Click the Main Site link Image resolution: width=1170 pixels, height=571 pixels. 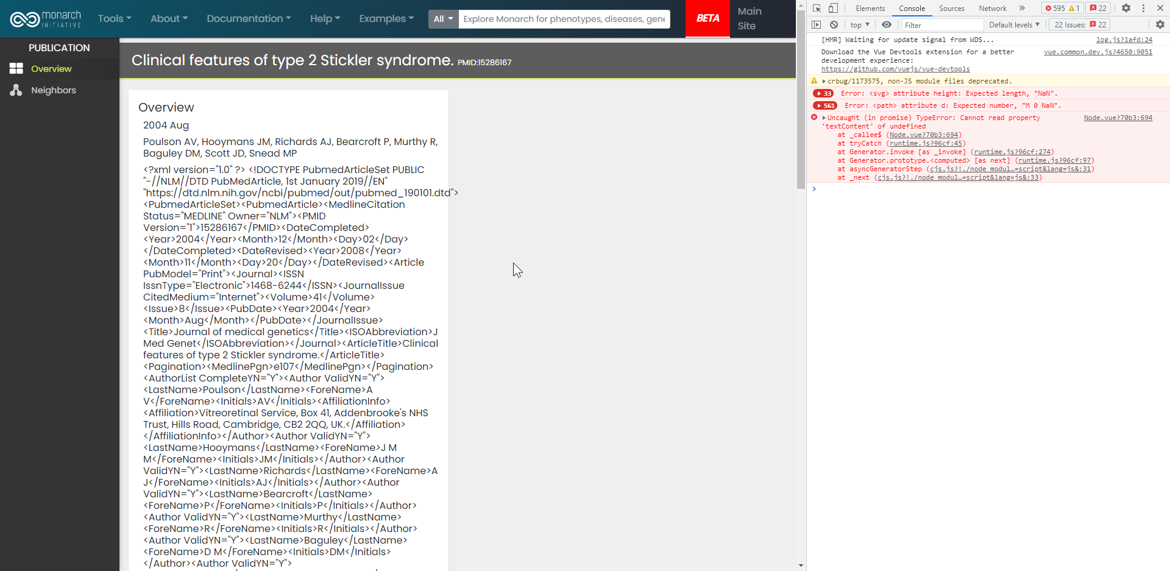coord(749,18)
